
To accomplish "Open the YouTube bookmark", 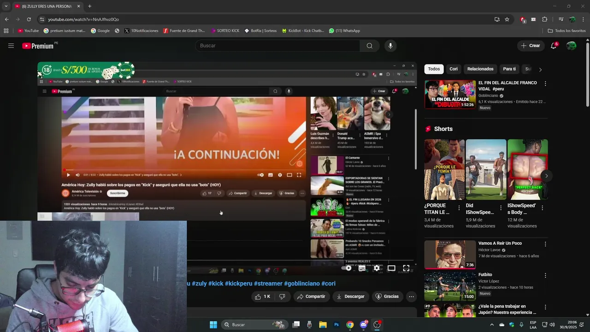I will [28, 31].
